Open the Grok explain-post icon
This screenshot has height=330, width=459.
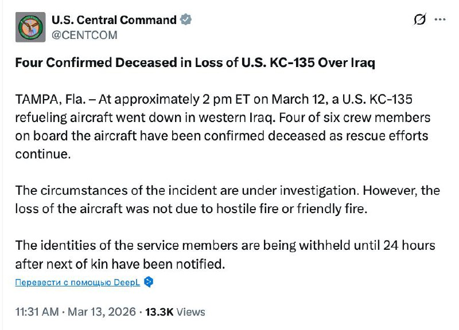click(x=419, y=20)
